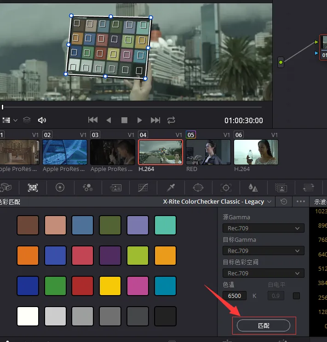Jump to last frame in viewer

(x=155, y=120)
